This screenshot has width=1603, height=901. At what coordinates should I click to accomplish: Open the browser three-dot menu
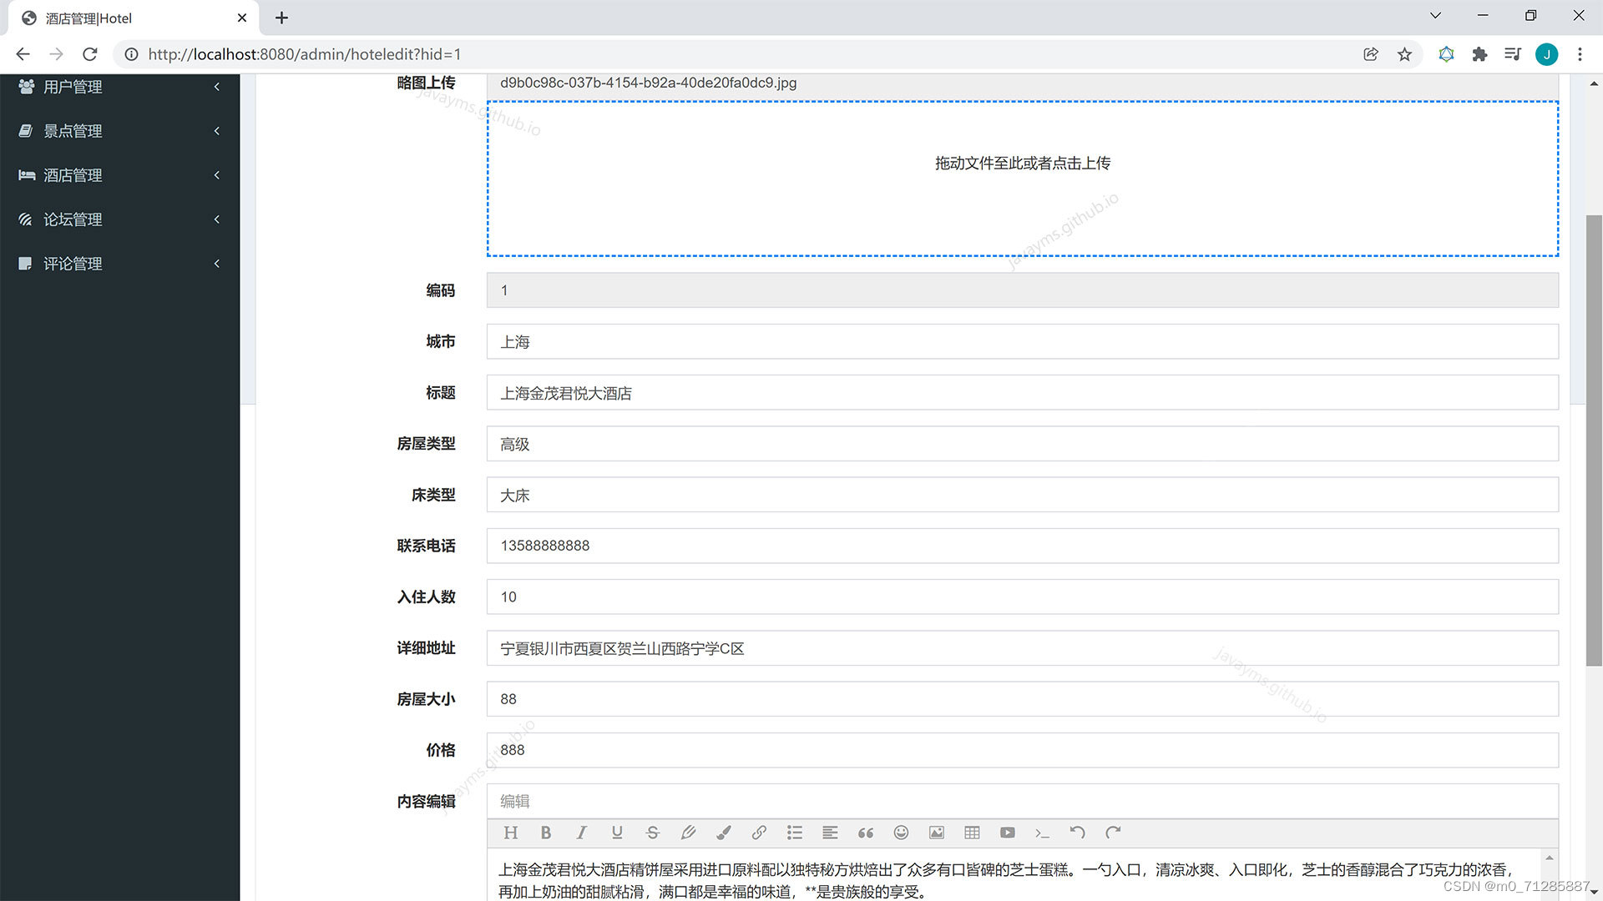point(1580,54)
